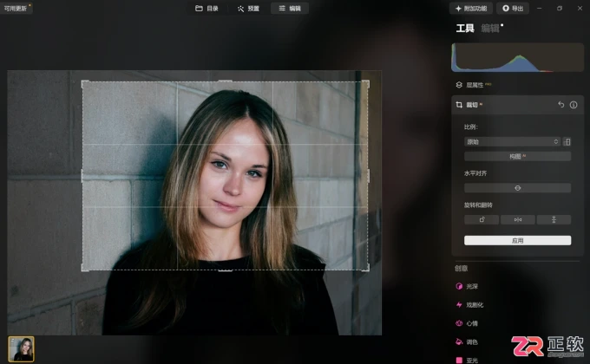Open the 戏剧化 dramatic tool
The image size is (590, 364).
tap(469, 305)
